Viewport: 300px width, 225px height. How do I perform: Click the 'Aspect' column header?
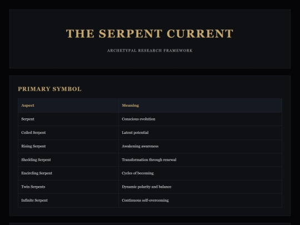(68, 106)
